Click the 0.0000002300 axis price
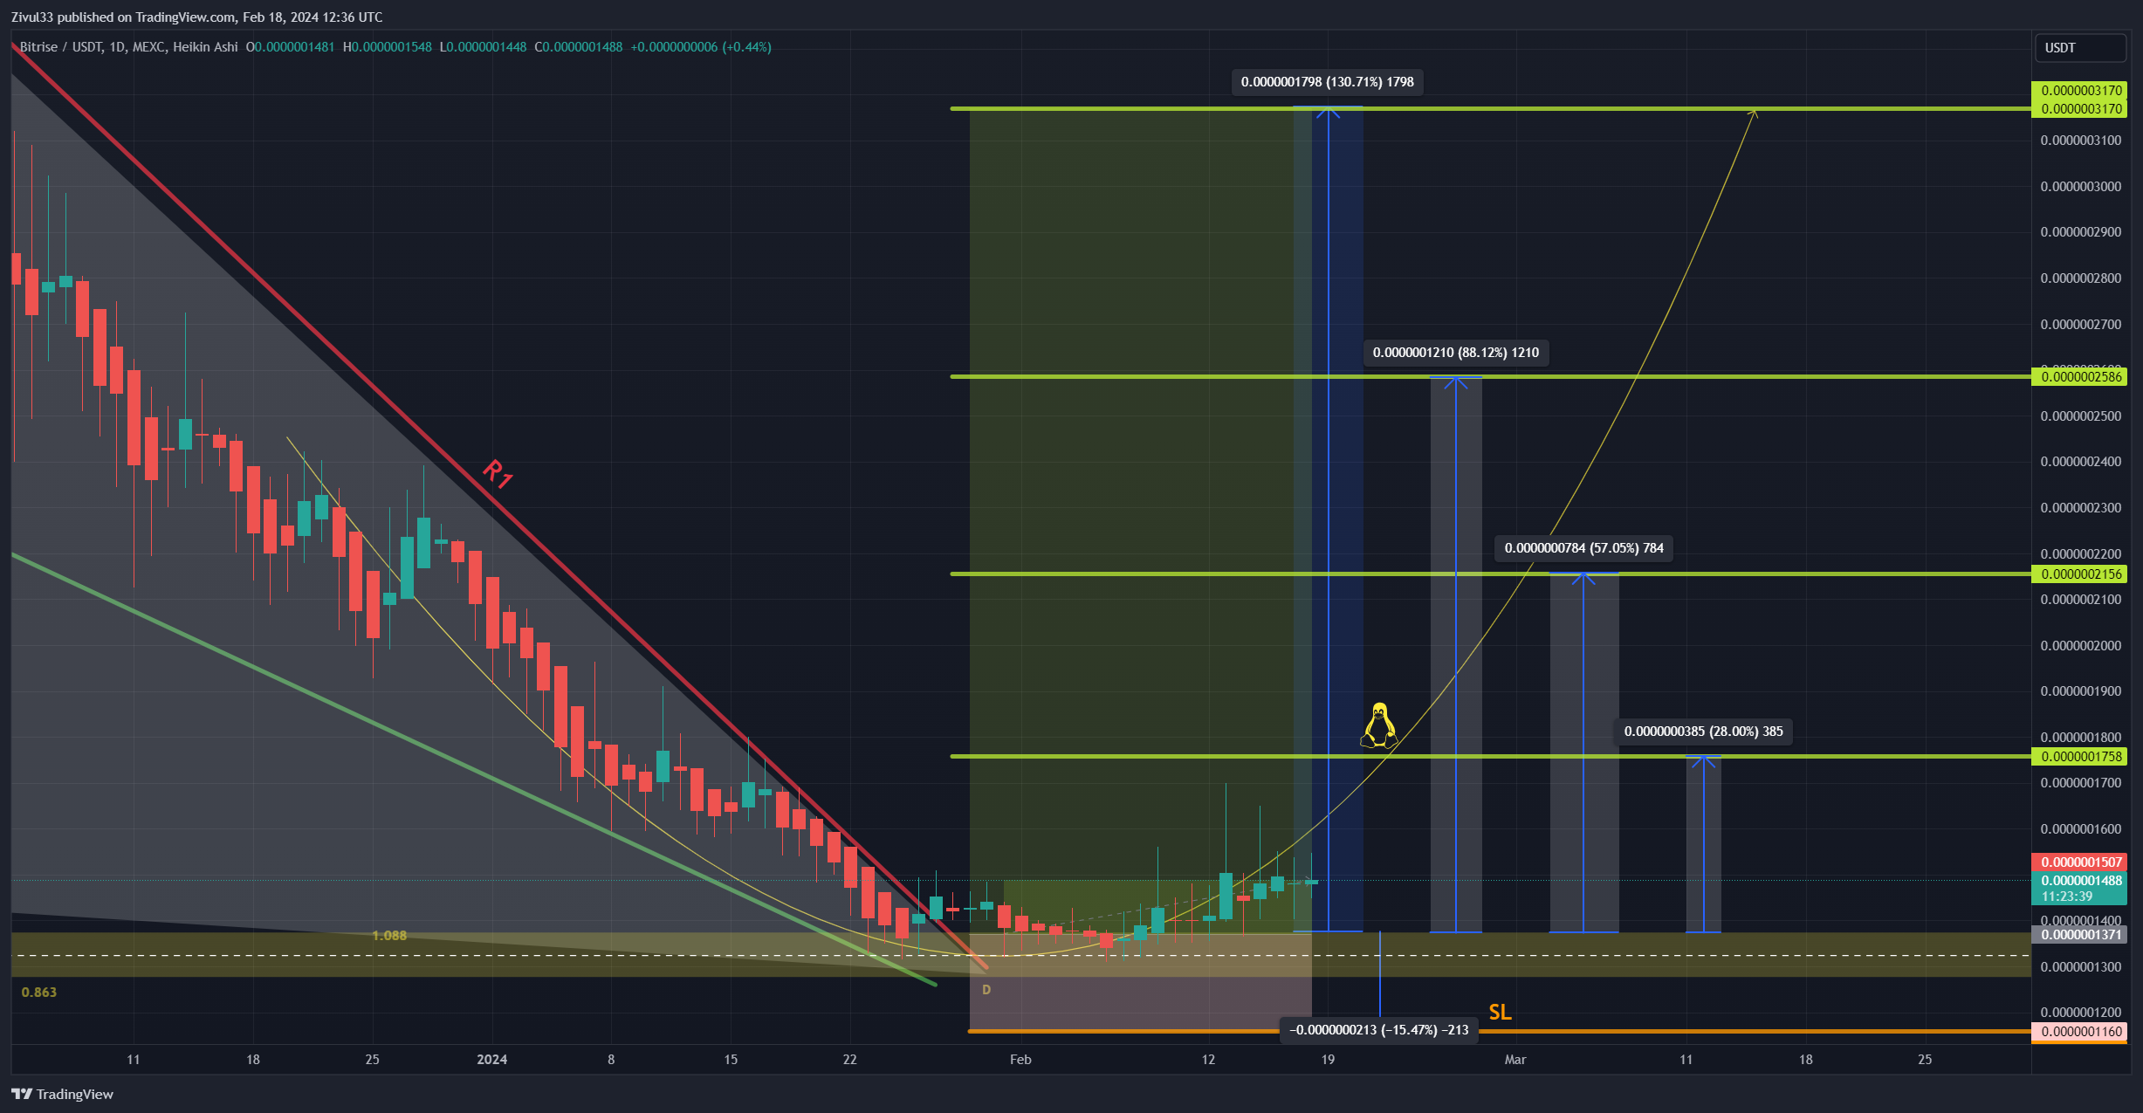Image resolution: width=2143 pixels, height=1113 pixels. [2080, 508]
